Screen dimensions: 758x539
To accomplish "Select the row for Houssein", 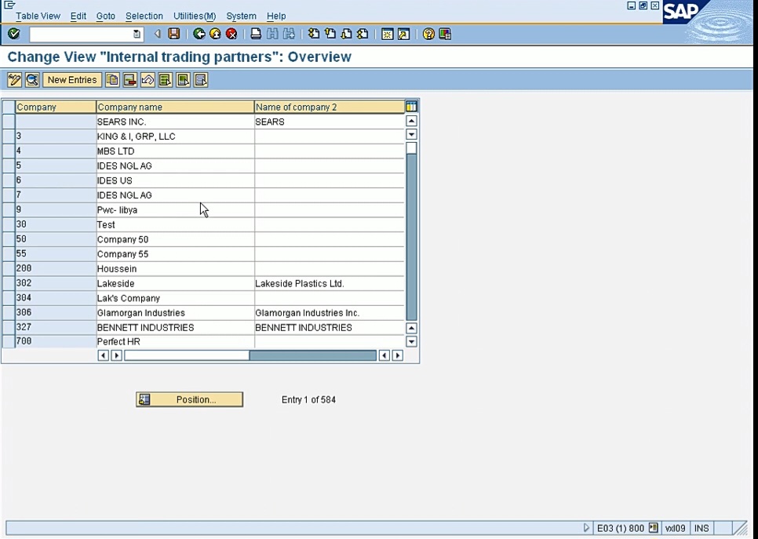I will point(9,269).
